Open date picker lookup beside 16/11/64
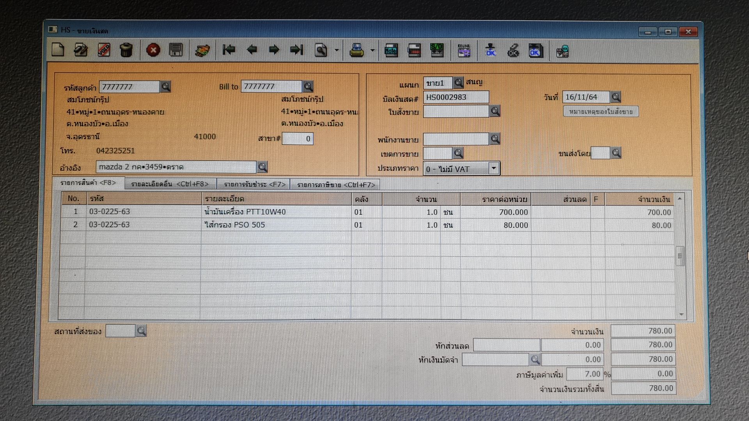749x421 pixels. [616, 97]
